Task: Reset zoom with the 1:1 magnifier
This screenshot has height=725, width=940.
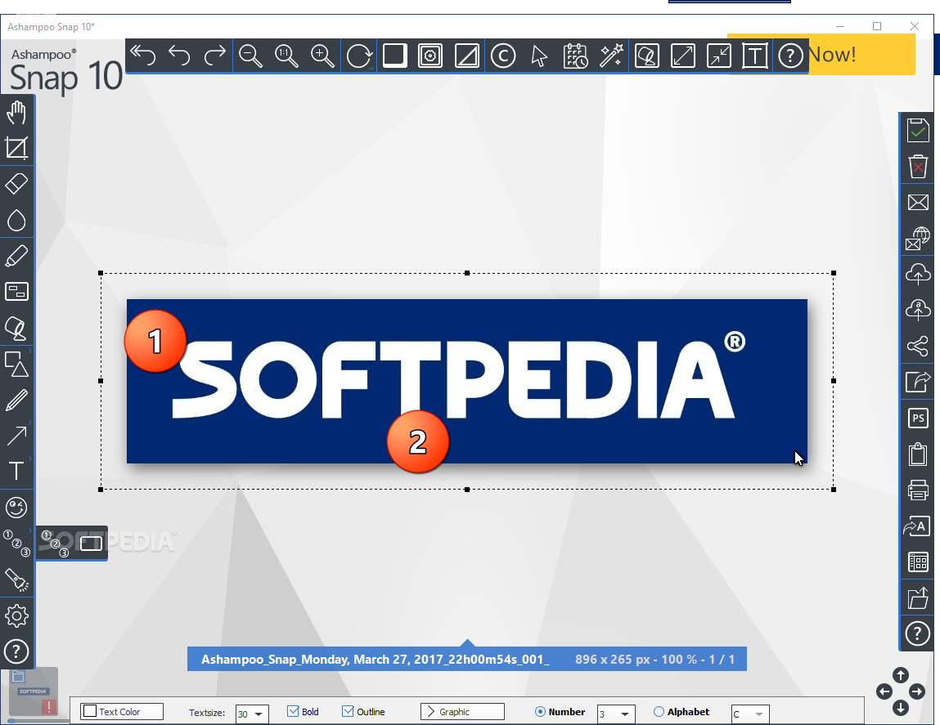Action: tap(286, 56)
